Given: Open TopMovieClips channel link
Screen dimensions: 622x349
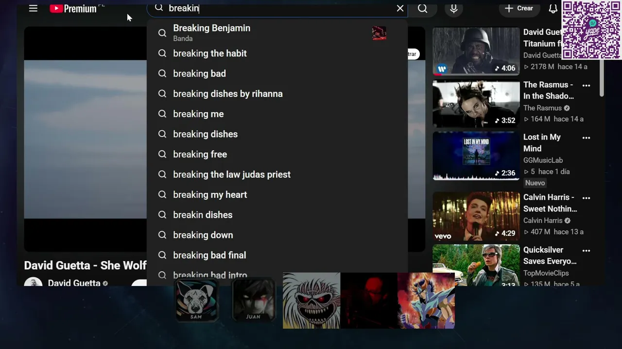Looking at the screenshot, I should [546, 273].
